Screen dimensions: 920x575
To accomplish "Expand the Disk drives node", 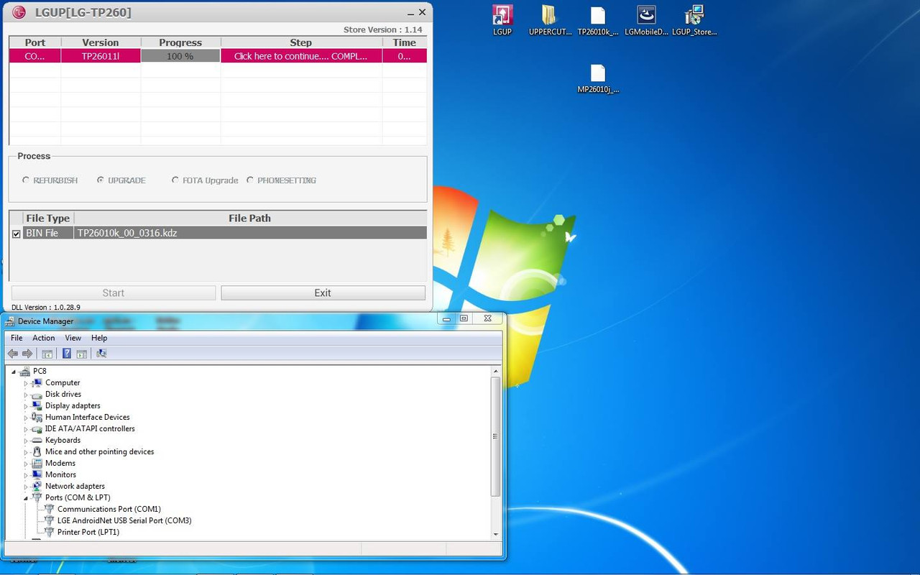I will [26, 395].
